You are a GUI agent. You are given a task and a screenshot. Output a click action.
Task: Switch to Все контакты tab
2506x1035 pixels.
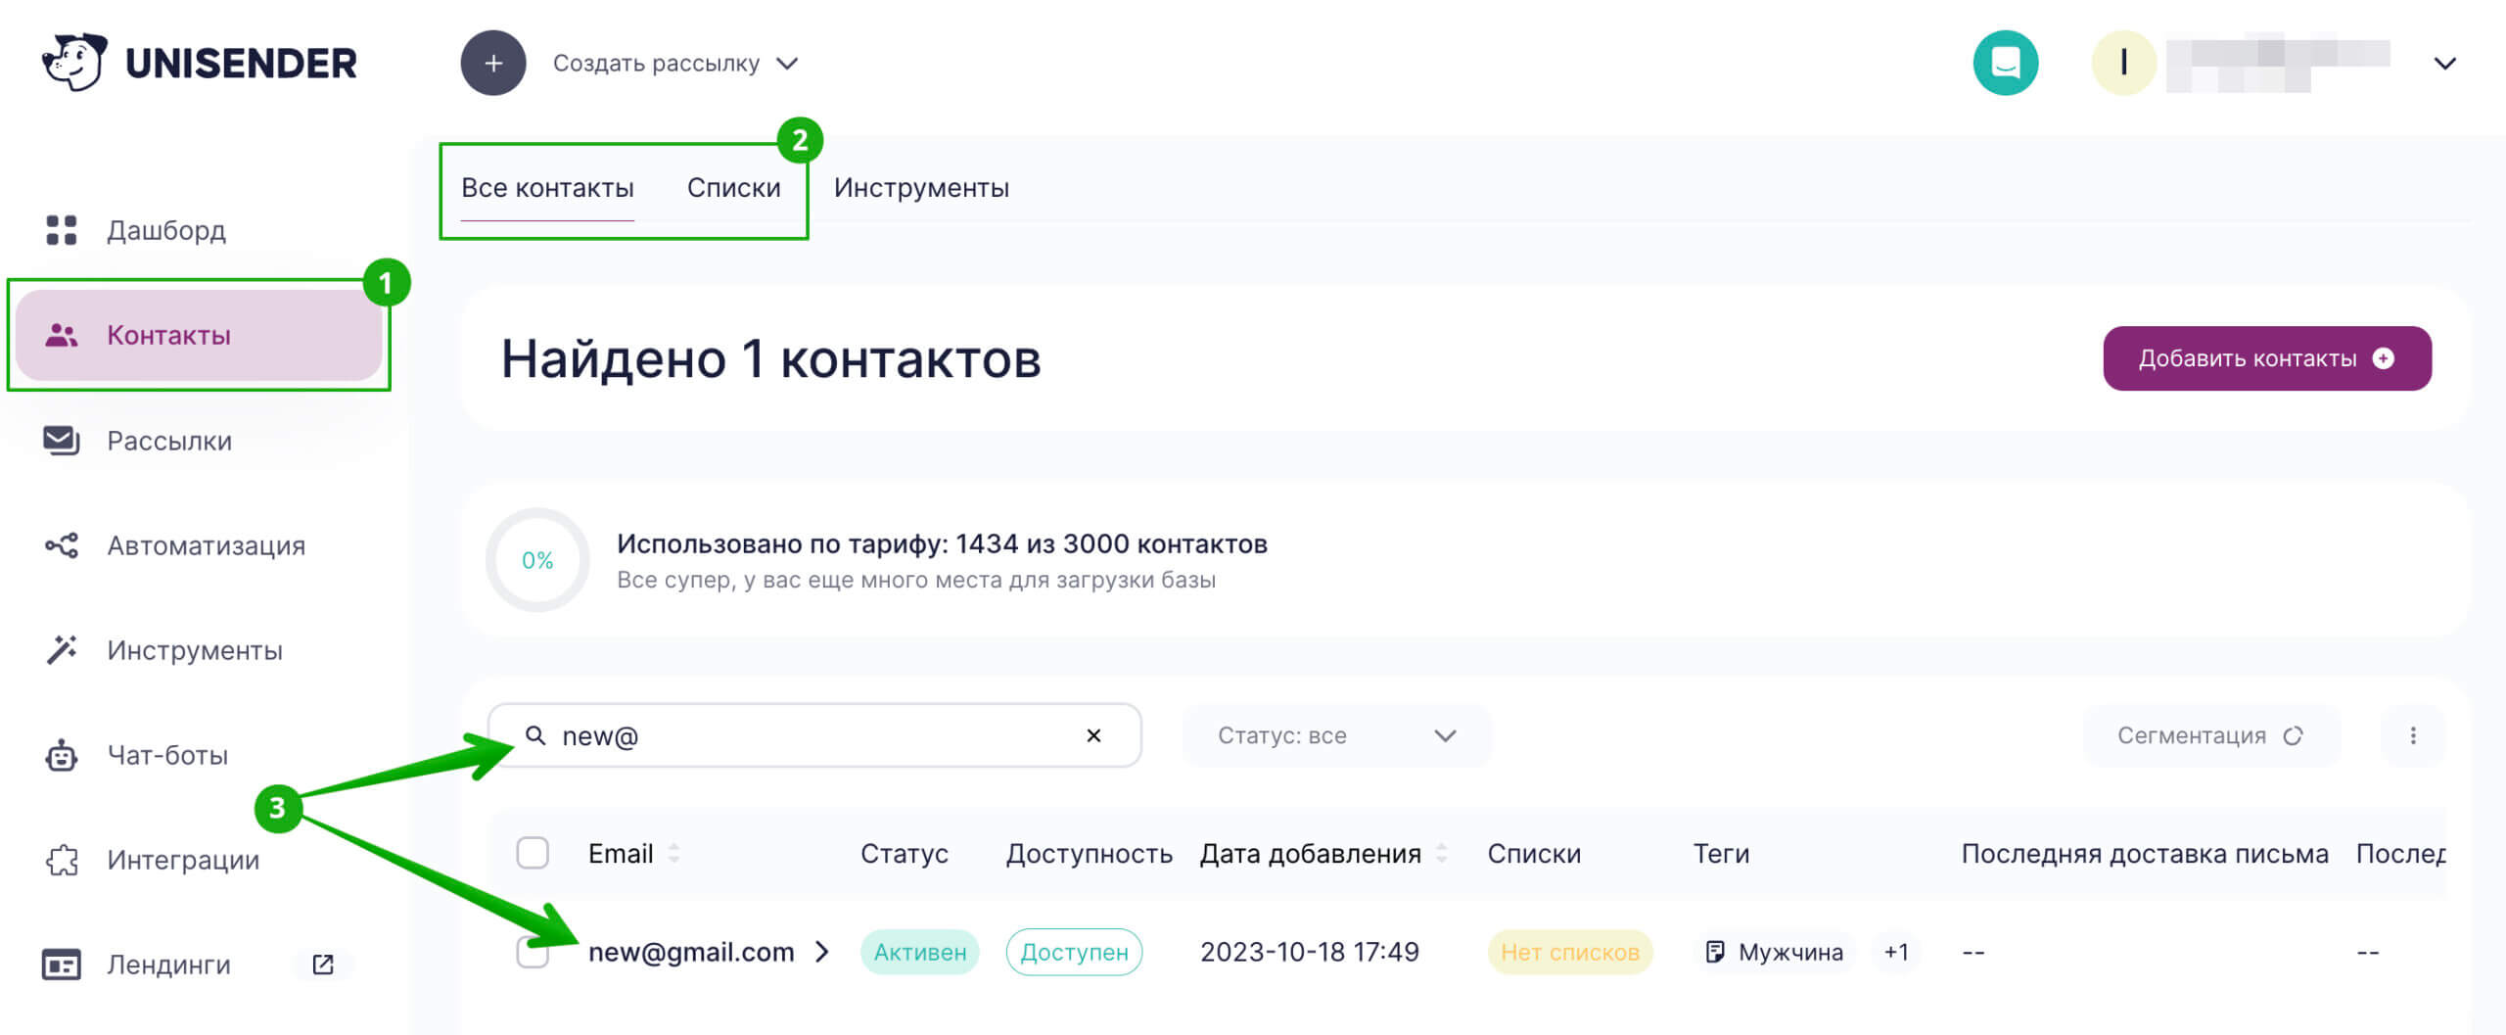(x=547, y=188)
